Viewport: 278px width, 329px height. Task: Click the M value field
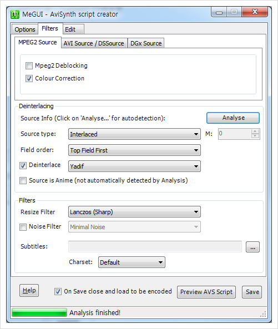(235, 134)
